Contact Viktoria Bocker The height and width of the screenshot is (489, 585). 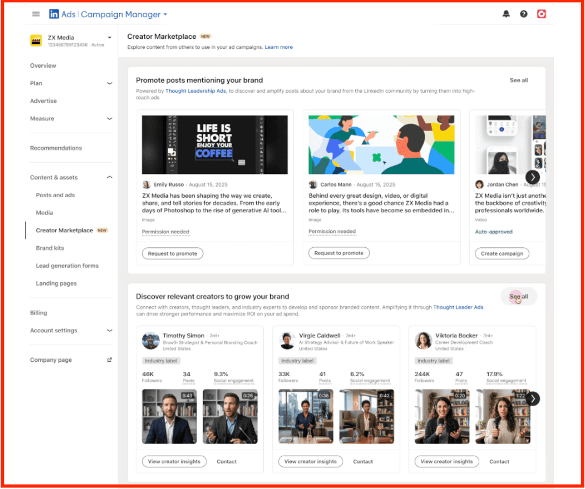[499, 461]
